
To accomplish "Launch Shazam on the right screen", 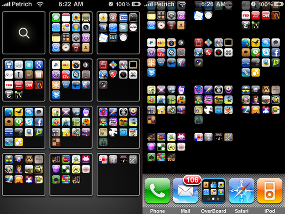I will (x=171, y=53).
